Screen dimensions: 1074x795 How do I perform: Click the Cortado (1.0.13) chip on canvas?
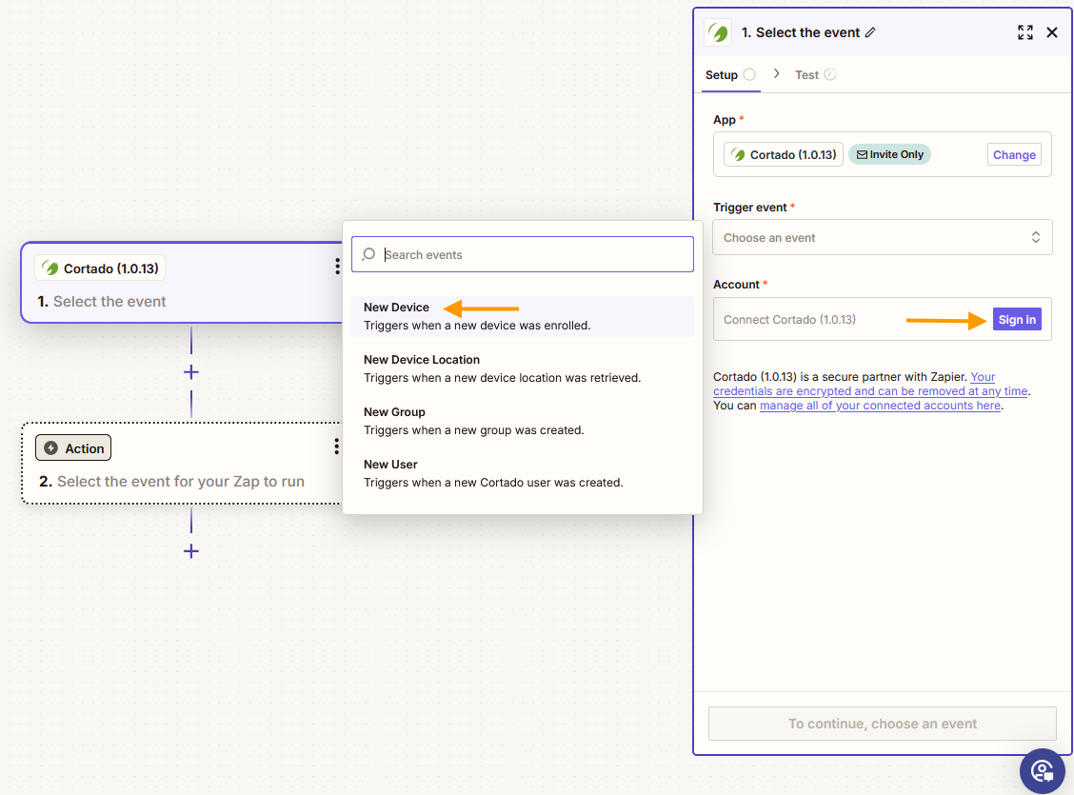[100, 268]
